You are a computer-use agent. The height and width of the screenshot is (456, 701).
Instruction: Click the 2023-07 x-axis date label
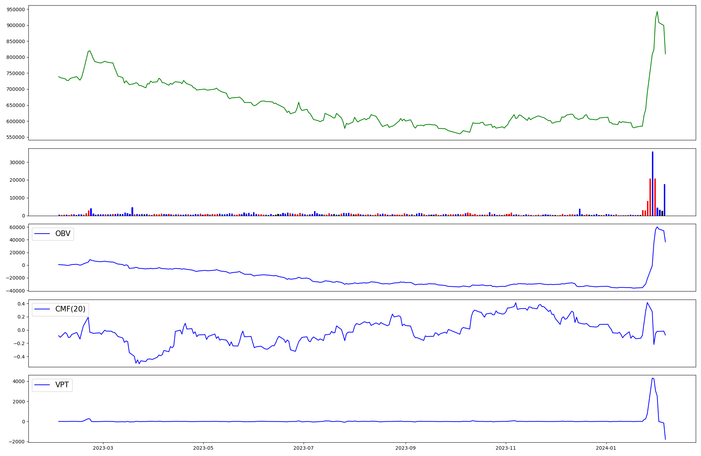(x=304, y=448)
